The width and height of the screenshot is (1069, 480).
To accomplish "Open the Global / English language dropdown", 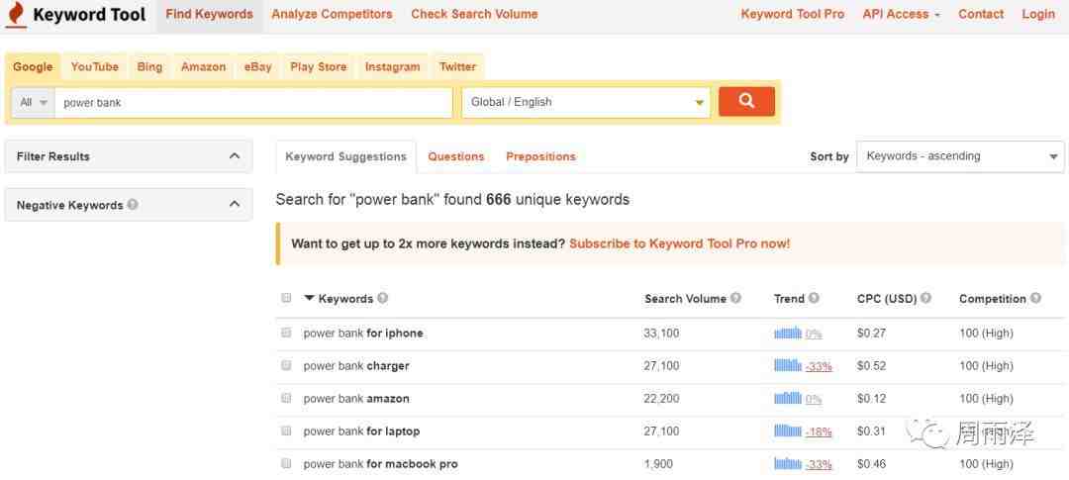I will 586,102.
